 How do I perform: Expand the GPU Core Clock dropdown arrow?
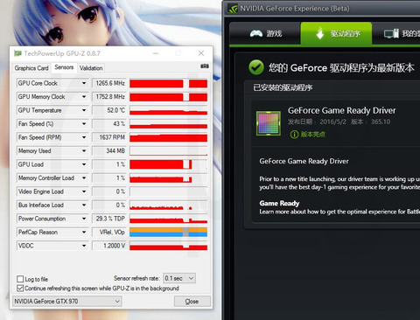click(x=84, y=83)
